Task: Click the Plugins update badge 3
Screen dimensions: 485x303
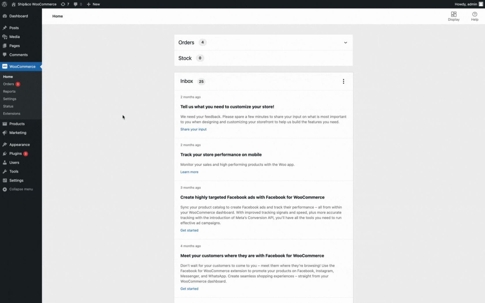Action: [26, 154]
